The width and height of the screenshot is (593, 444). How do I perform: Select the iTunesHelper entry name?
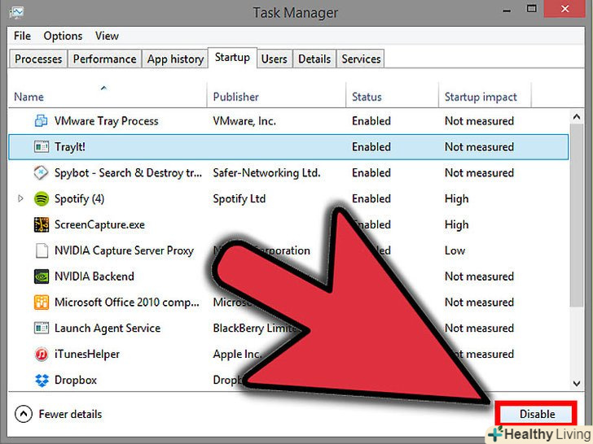pos(87,355)
